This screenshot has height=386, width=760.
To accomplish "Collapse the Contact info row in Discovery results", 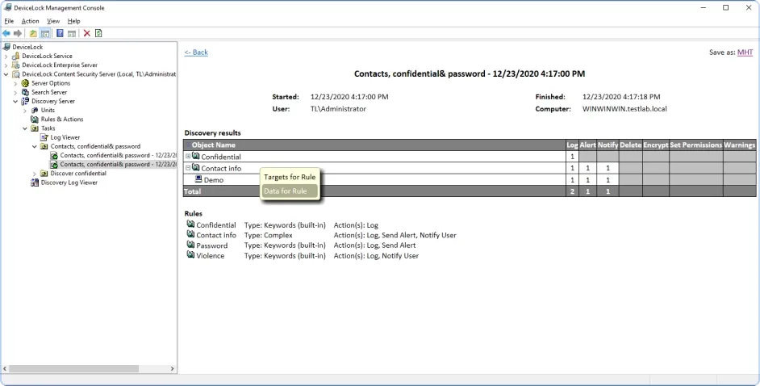I will coord(188,168).
